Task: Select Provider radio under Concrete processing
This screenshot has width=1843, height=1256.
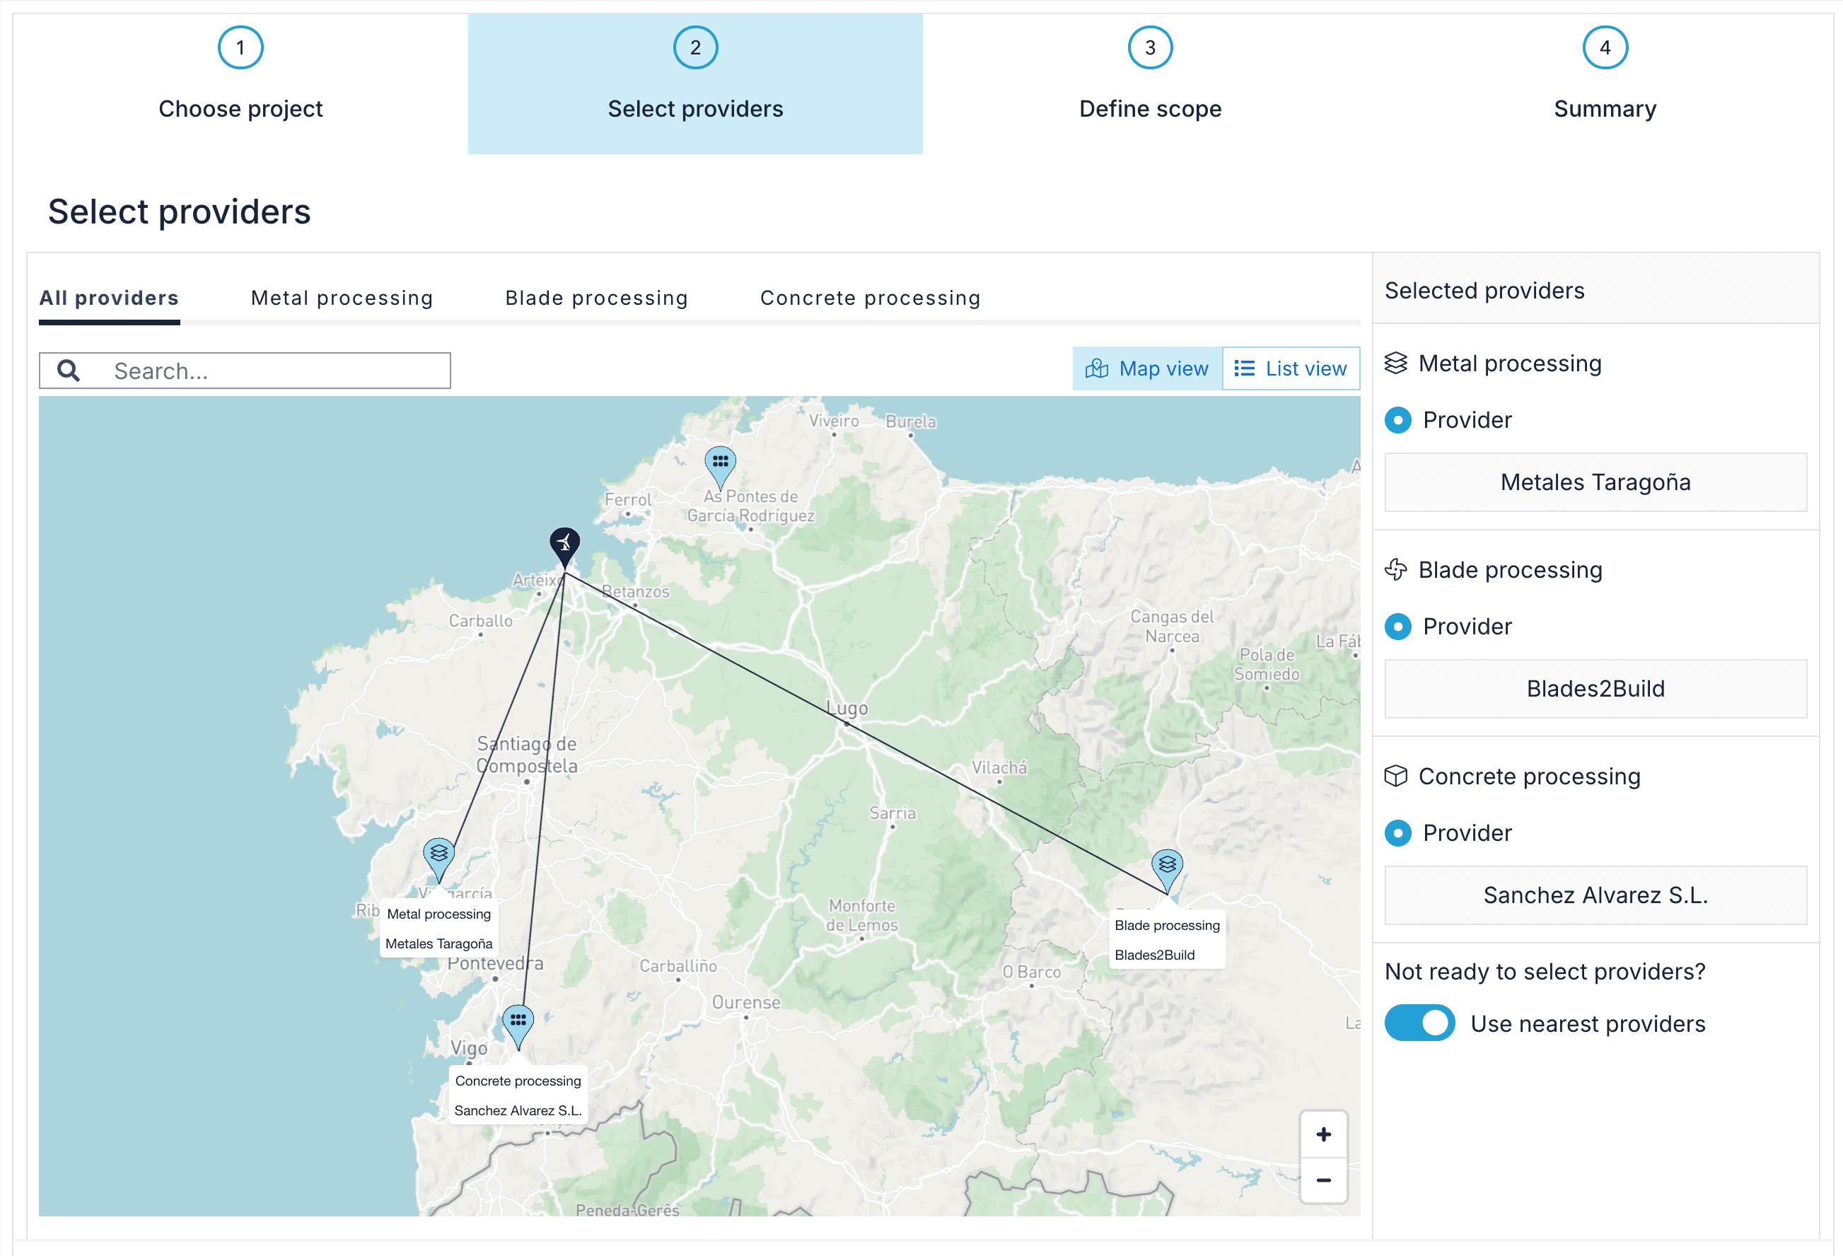Action: [1398, 832]
